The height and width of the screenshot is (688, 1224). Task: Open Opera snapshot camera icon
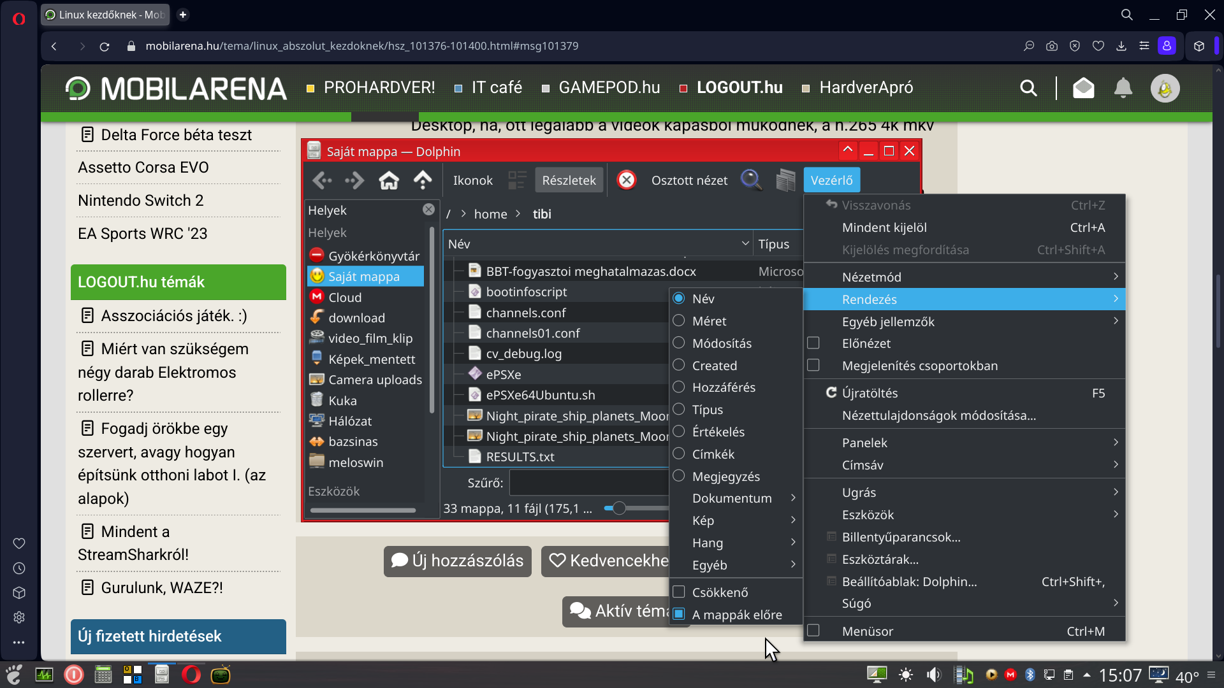coord(1052,47)
